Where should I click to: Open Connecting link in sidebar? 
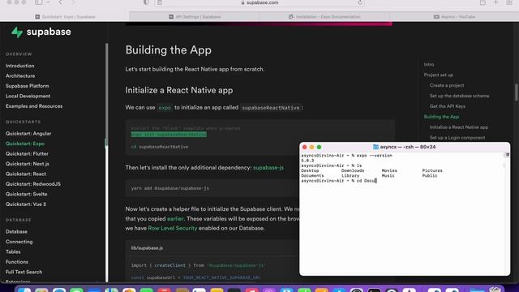(19, 242)
